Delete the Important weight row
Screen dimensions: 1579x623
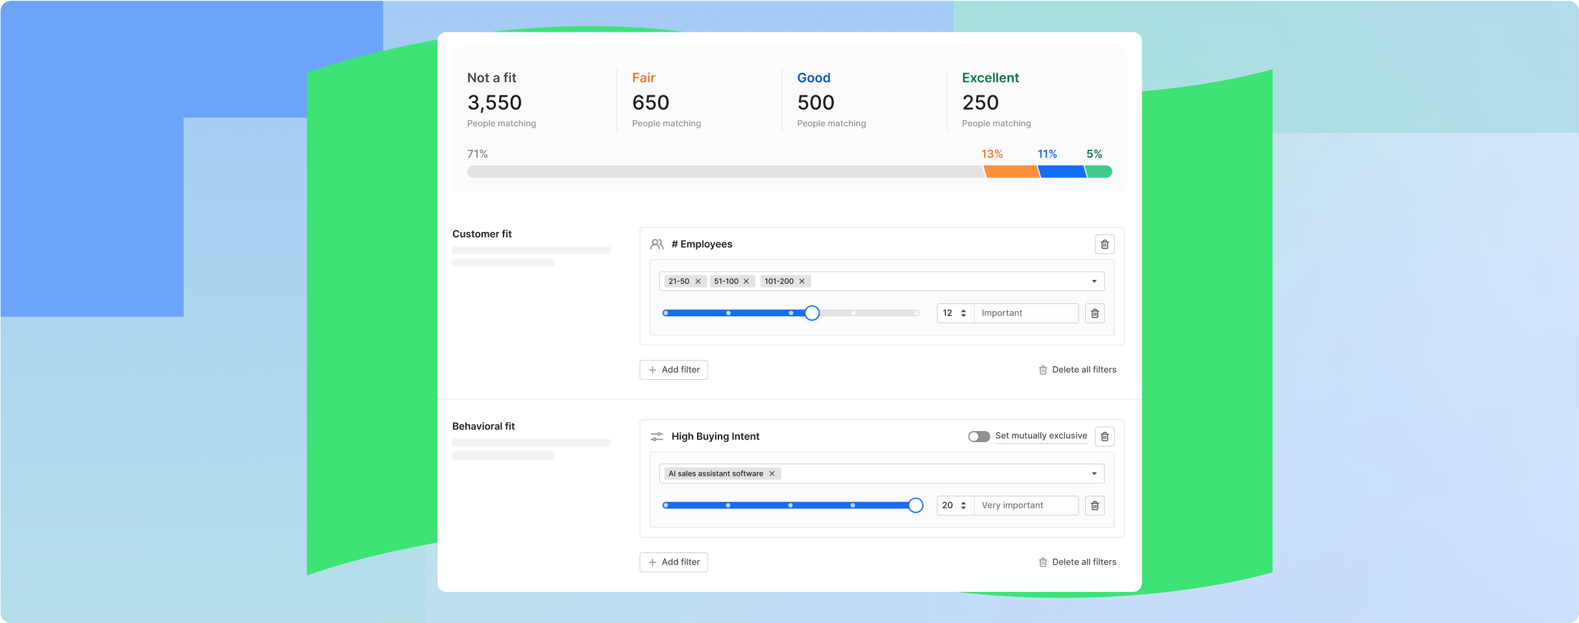[x=1095, y=313]
